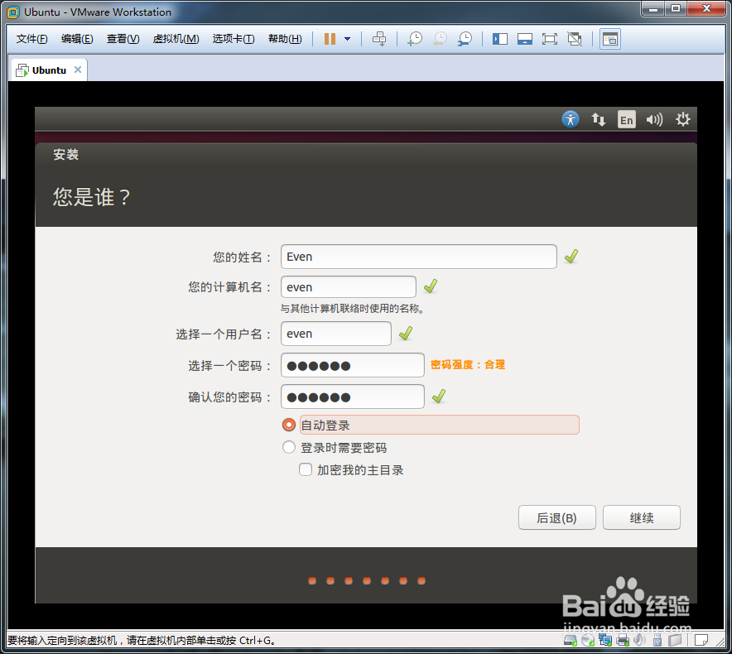Click the 与其他计算机联络时使用的名称 hint text

[x=352, y=309]
